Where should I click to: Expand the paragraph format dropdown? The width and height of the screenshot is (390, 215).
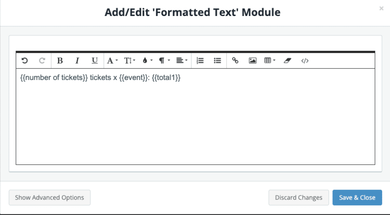click(x=164, y=61)
